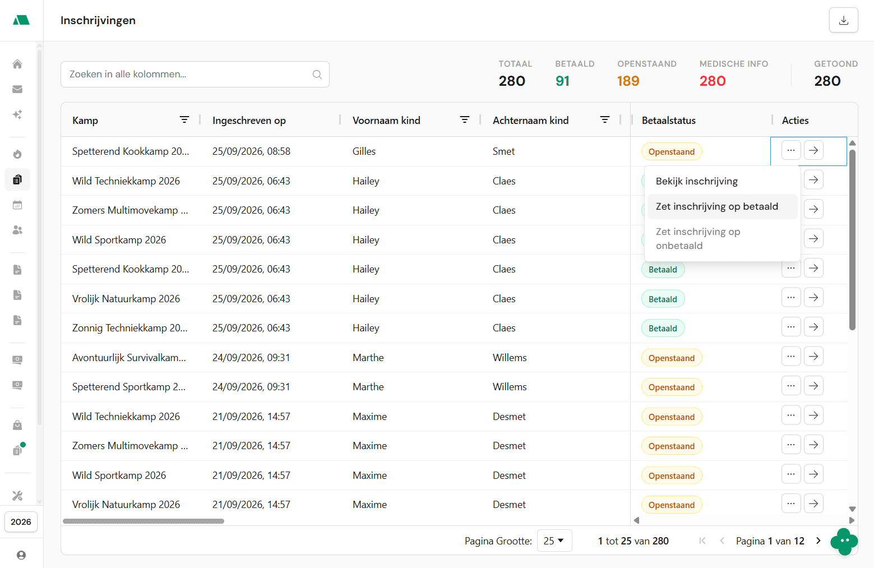Viewport: 874px width, 568px height.
Task: Open Achternaam kind column filter
Action: (x=605, y=119)
